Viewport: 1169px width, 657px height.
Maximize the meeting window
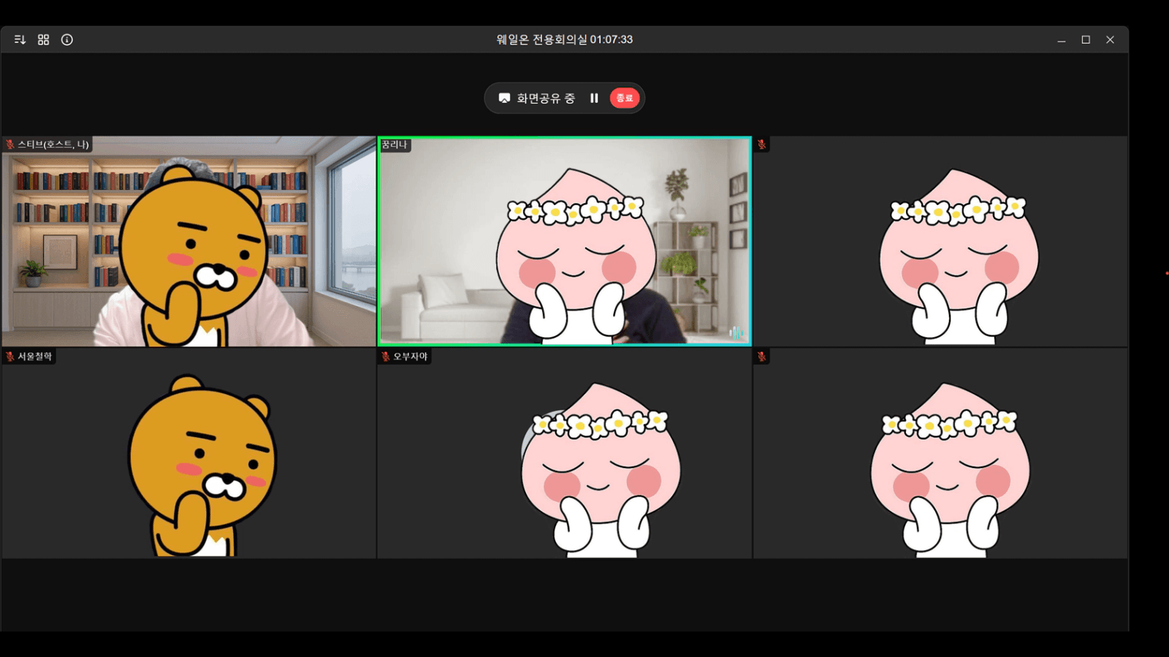coord(1086,40)
